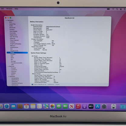Select the highlighted Power row
This screenshot has height=126, width=126.
point(17,53)
